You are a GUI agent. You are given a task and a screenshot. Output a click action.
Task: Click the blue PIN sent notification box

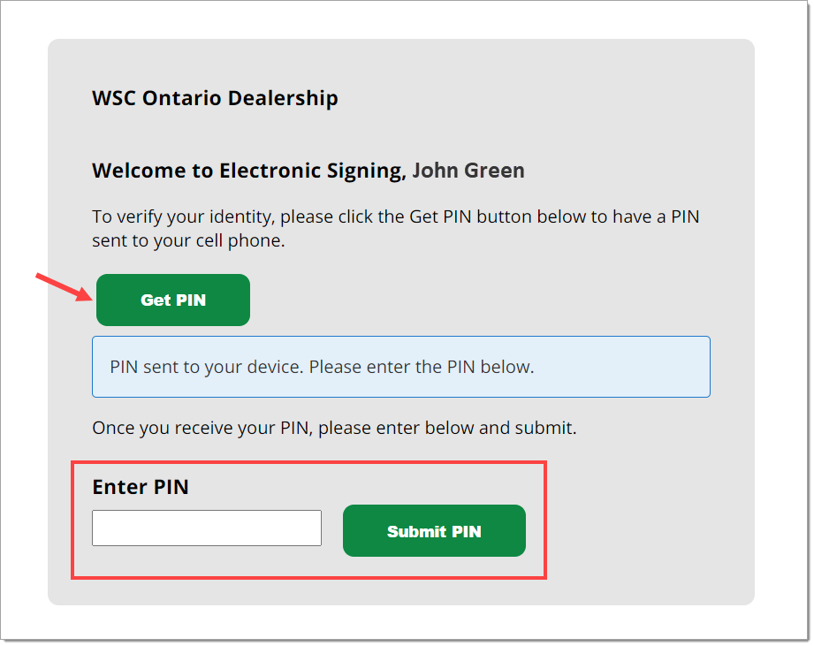click(x=400, y=367)
